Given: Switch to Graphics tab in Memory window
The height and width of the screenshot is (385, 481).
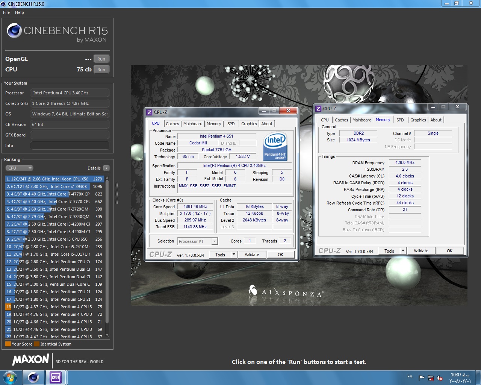Looking at the screenshot, I should [418, 120].
